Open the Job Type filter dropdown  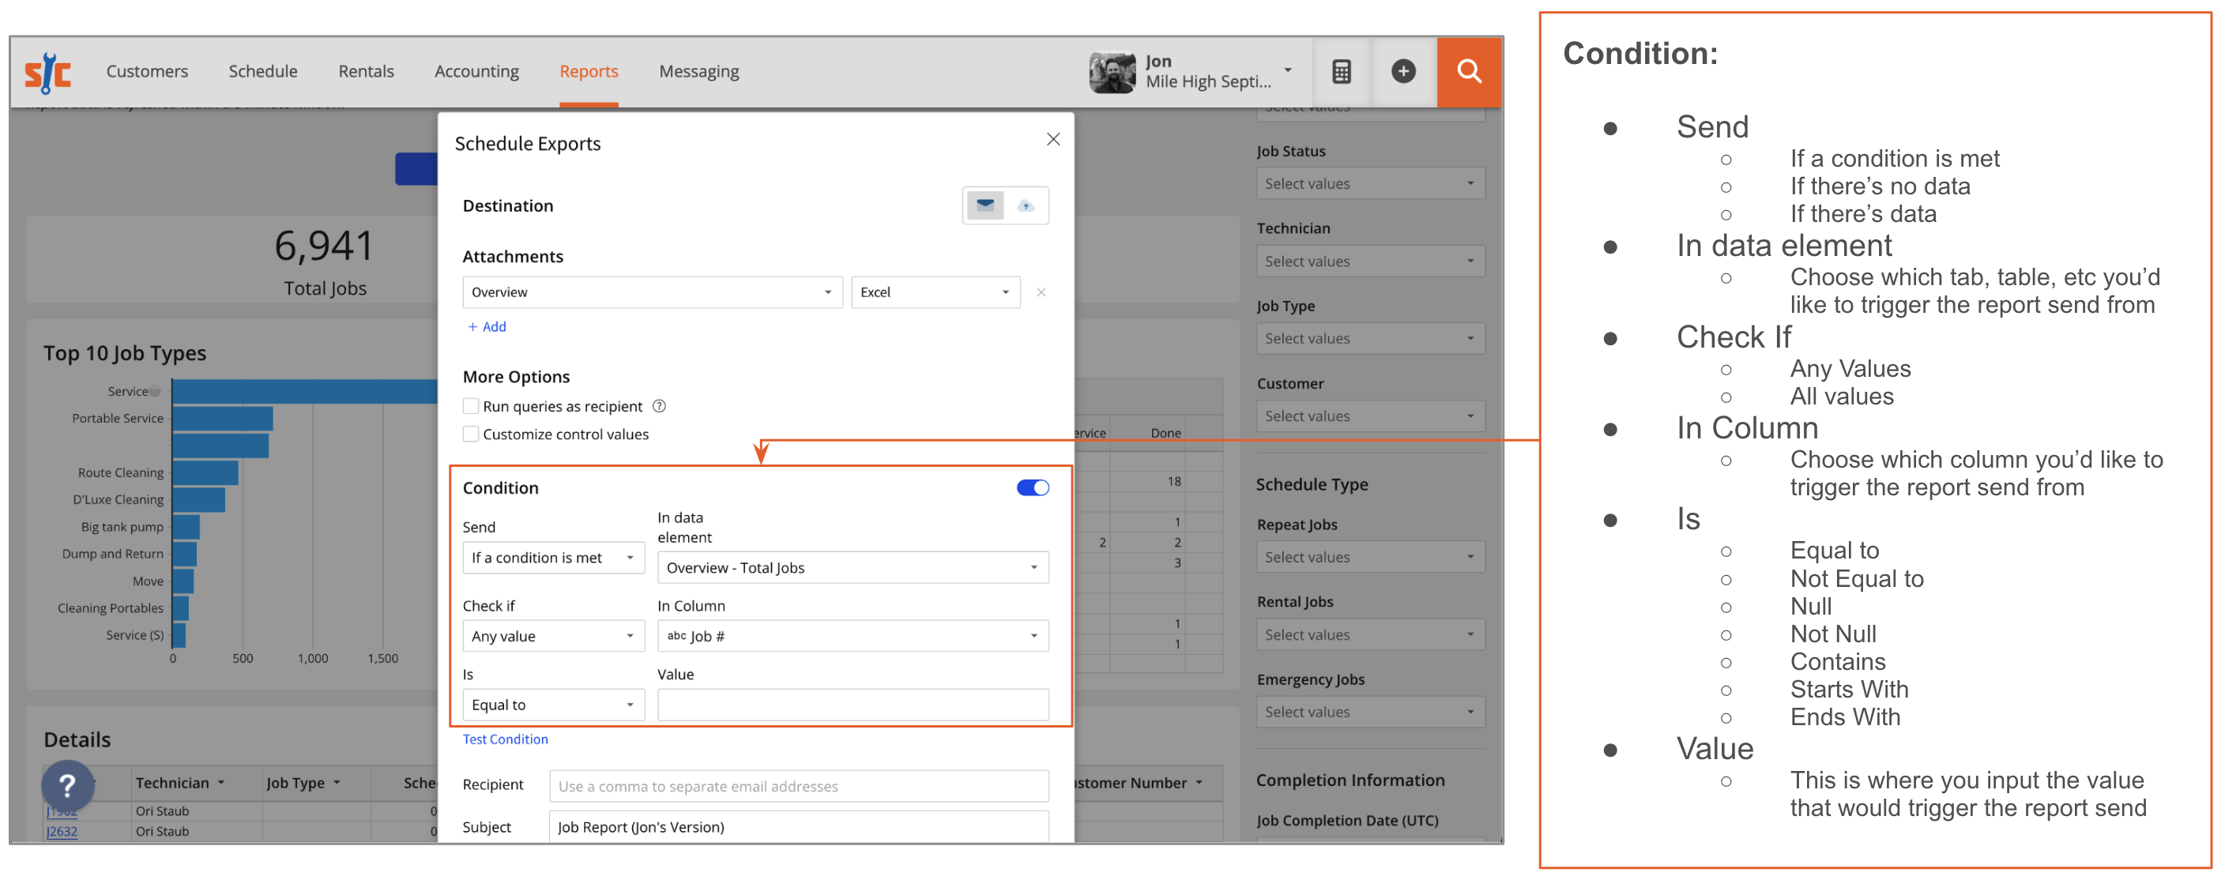coord(1370,340)
